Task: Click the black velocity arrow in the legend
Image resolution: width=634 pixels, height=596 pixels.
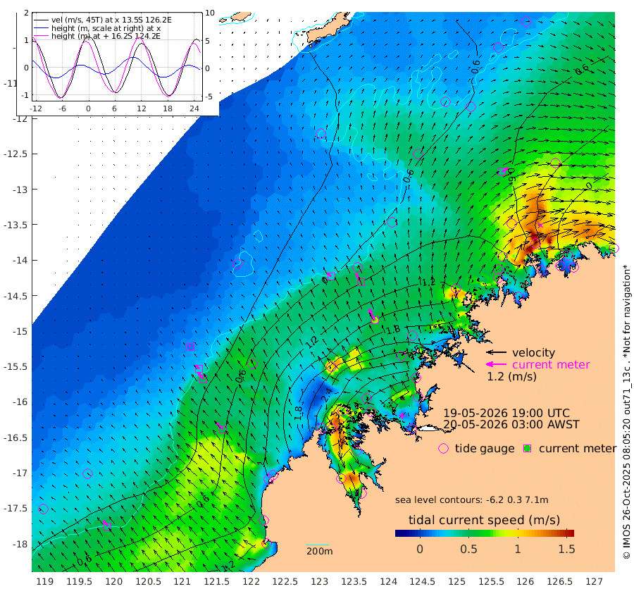Action: pos(496,352)
